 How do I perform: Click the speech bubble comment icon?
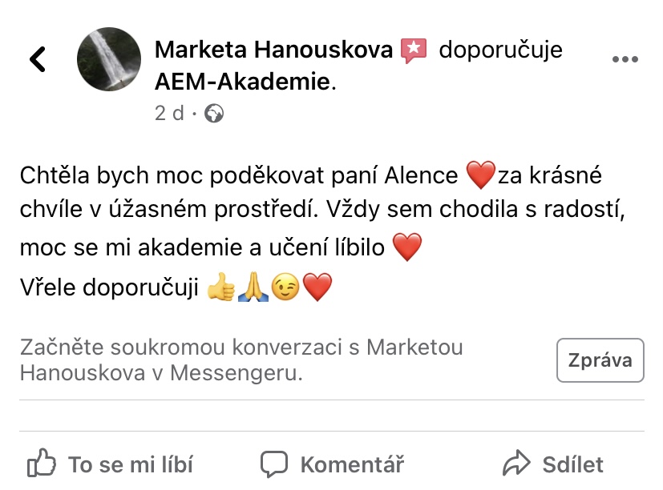point(274,464)
